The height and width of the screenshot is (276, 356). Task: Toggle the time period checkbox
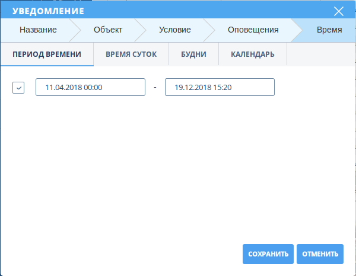[x=18, y=88]
